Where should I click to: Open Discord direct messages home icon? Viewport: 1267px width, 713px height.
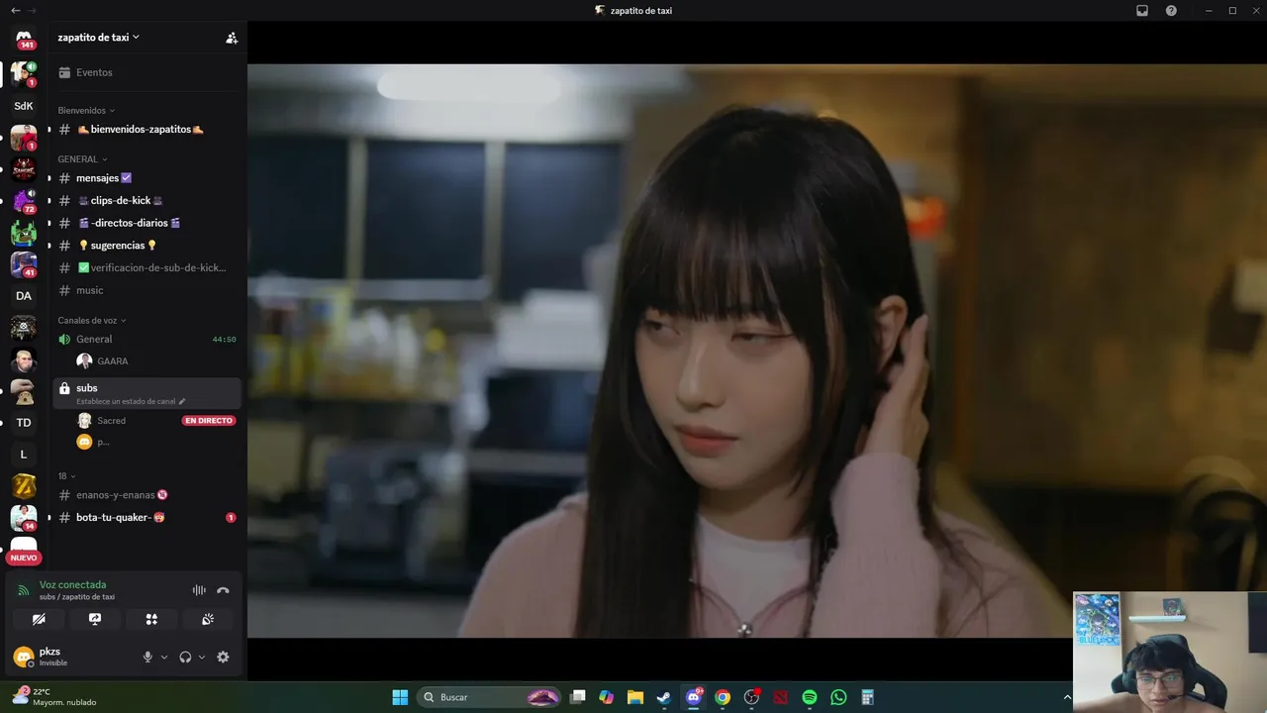(24, 38)
